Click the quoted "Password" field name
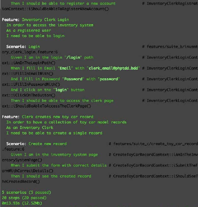 pos(73,79)
